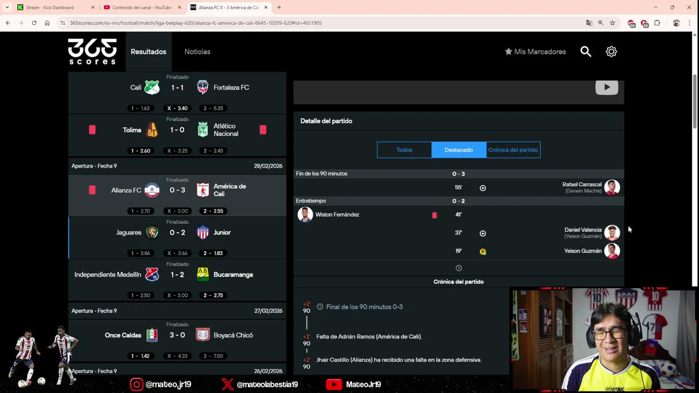Viewport: 699px width, 393px height.
Task: Click odds 1 - 1.63 for Cali match
Action: click(140, 108)
